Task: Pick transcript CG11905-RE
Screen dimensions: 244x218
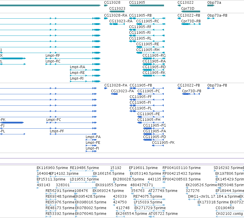Action: coord(148,44)
